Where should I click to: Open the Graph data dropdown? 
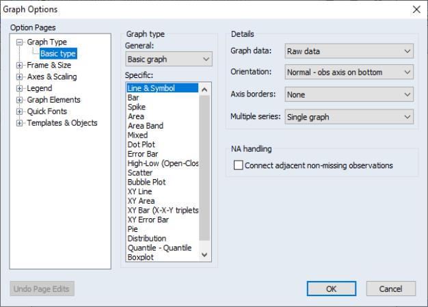[x=349, y=51]
